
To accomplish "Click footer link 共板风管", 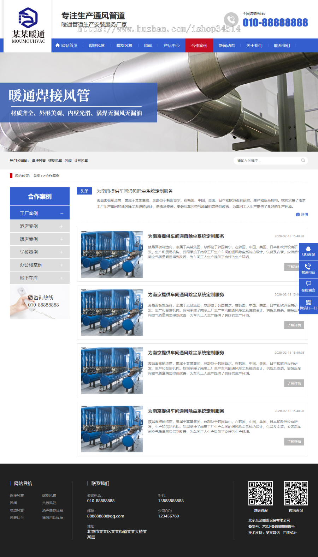I will point(49,503).
